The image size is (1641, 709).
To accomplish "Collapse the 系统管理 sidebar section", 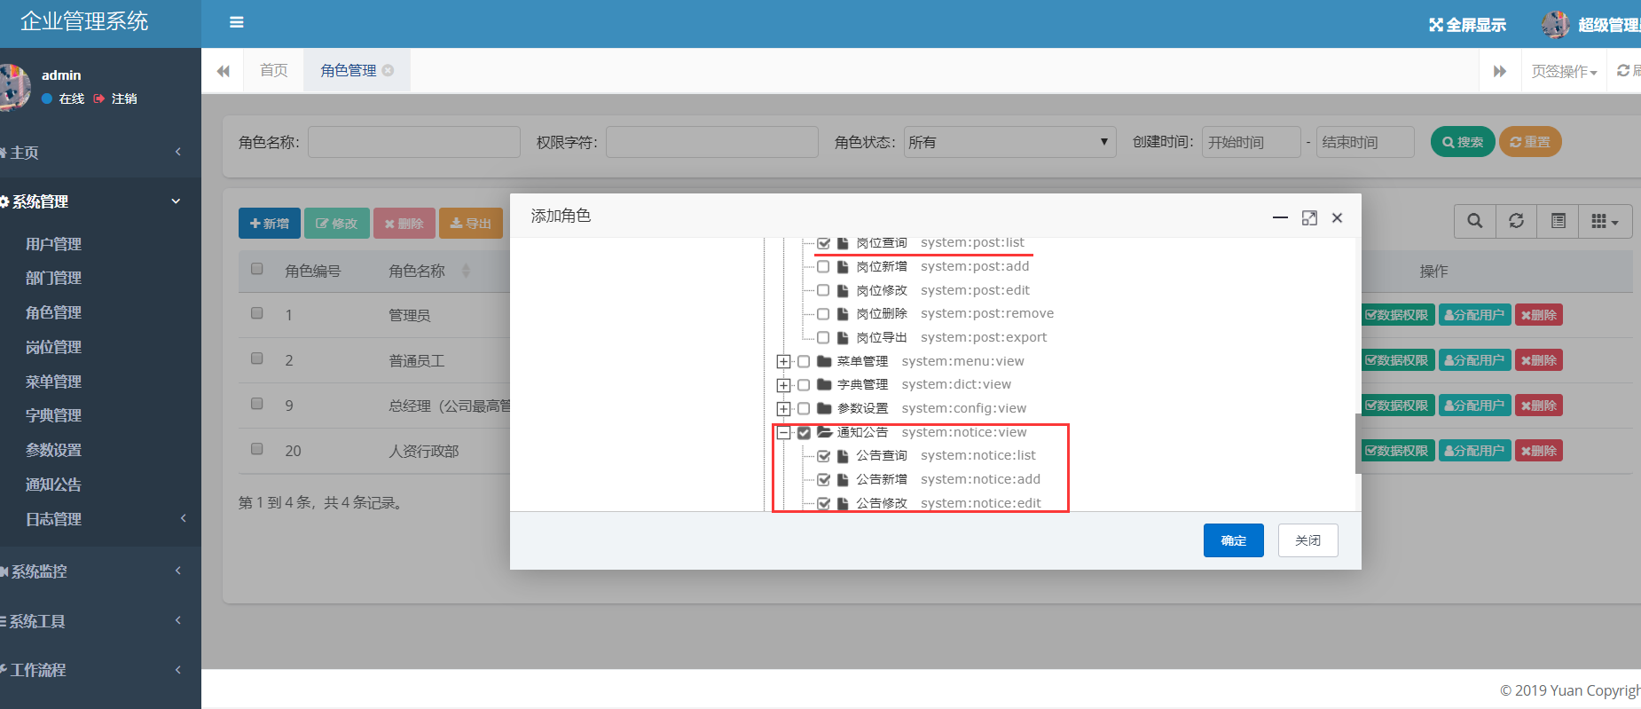I will (x=100, y=201).
